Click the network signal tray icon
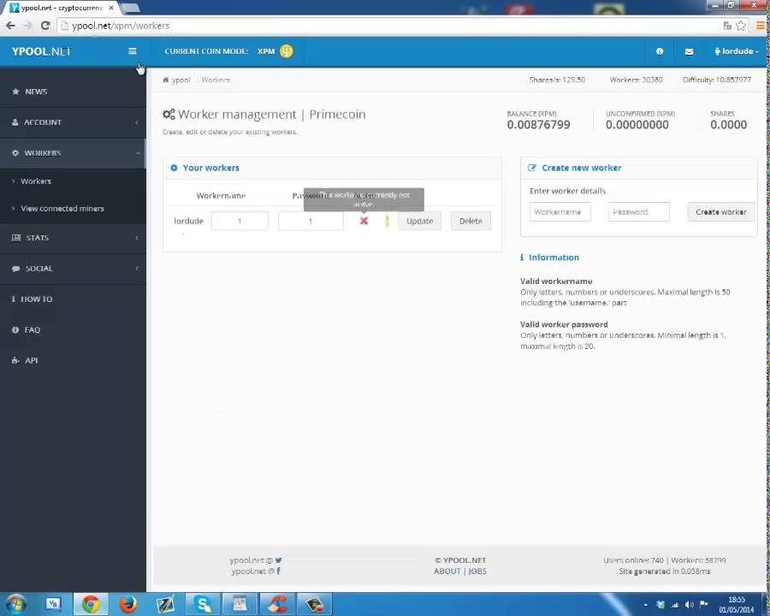This screenshot has width=770, height=616. (675, 605)
